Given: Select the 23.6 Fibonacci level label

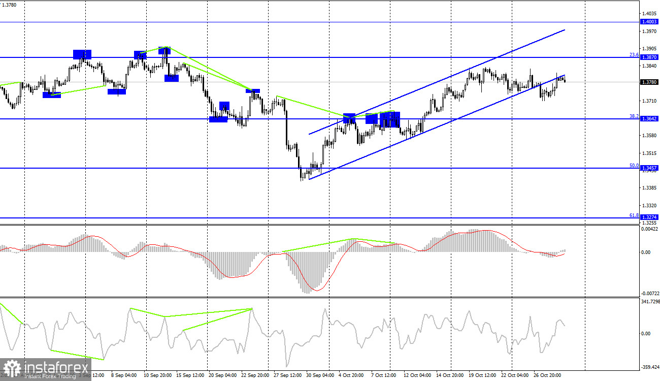Looking at the screenshot, I should coord(634,55).
